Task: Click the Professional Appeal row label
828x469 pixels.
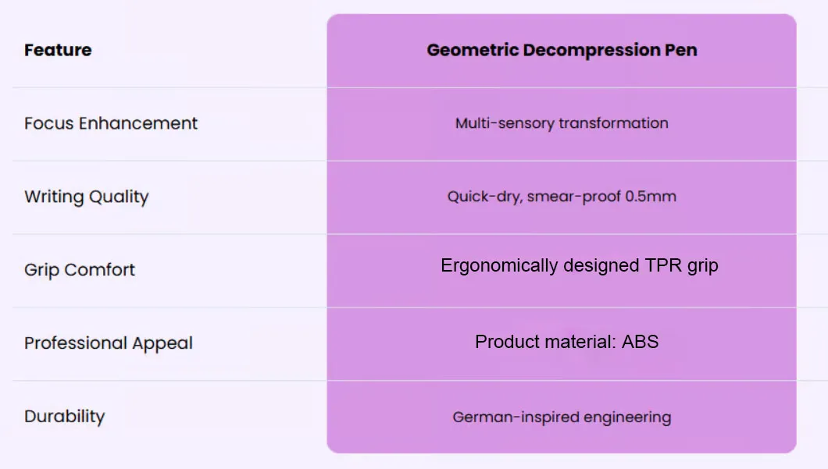Action: click(109, 343)
